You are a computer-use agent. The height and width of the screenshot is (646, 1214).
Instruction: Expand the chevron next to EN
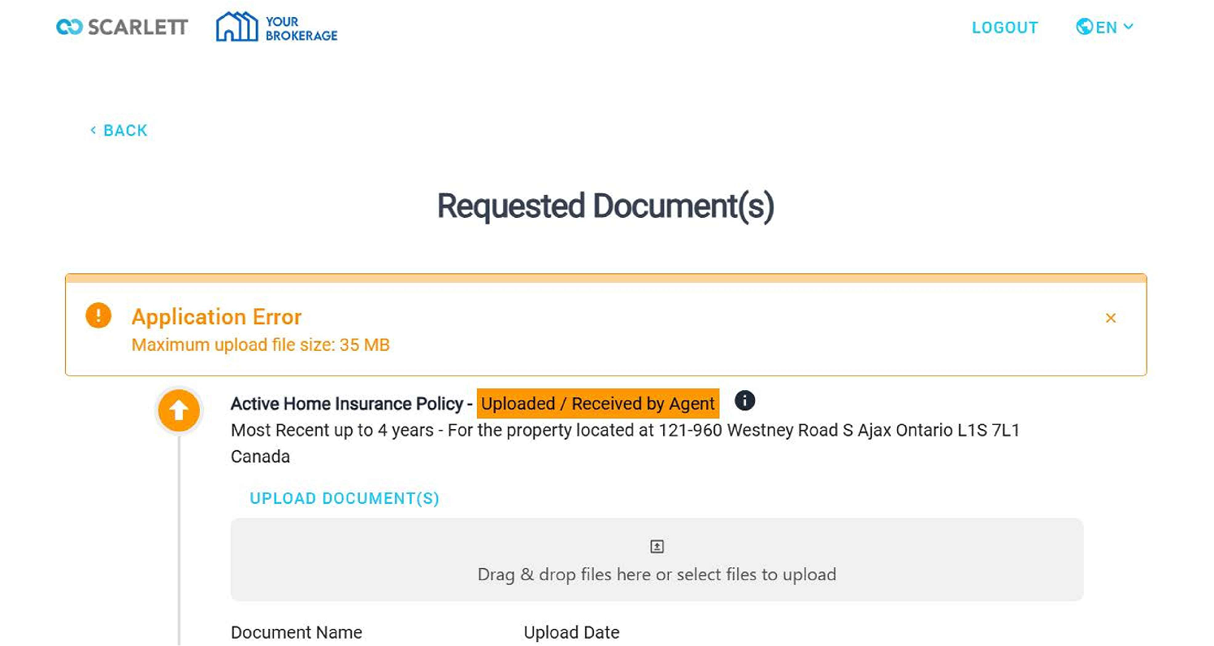pyautogui.click(x=1129, y=27)
